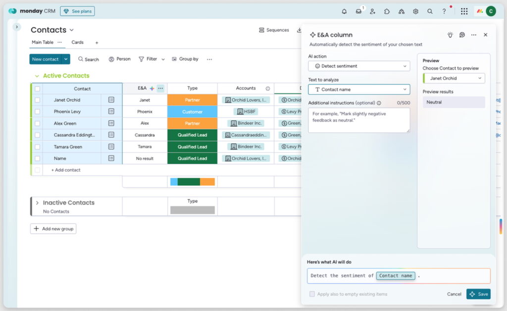Open the Contacts board title dropdown
The width and height of the screenshot is (507, 311).
[71, 30]
